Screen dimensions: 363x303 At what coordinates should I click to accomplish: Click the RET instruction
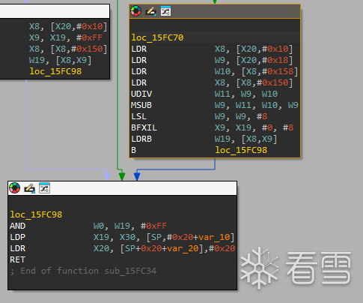(17, 259)
